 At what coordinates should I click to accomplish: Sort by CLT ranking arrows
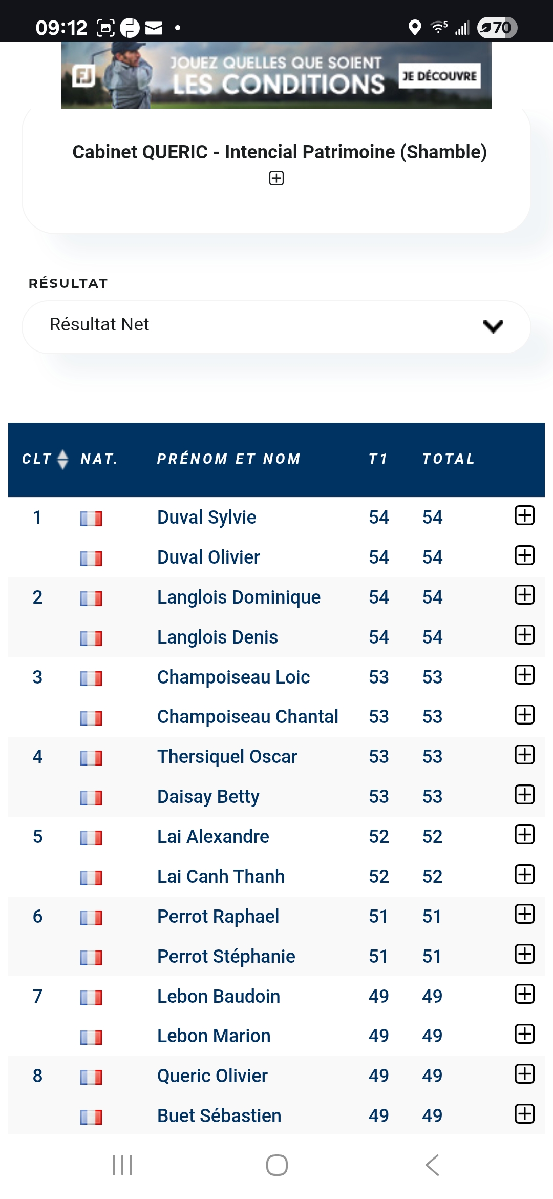click(x=62, y=459)
